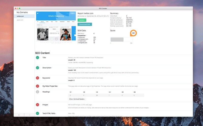Click the Domain Authority label
Image resolution: width=203 pixels, height=126 pixels.
pyautogui.click(x=116, y=18)
